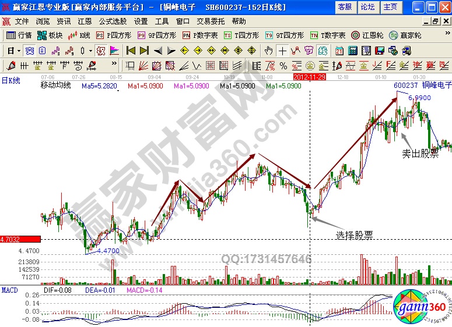452x327 pixels.
Task: Toggle the crosshair cursor button
Action: pos(282,50)
